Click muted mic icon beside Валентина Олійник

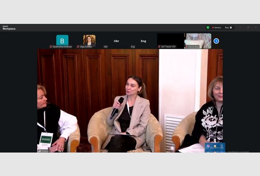[x=51, y=47]
